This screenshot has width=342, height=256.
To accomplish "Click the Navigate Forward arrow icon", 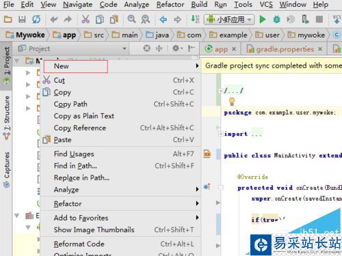I will [x=177, y=20].
